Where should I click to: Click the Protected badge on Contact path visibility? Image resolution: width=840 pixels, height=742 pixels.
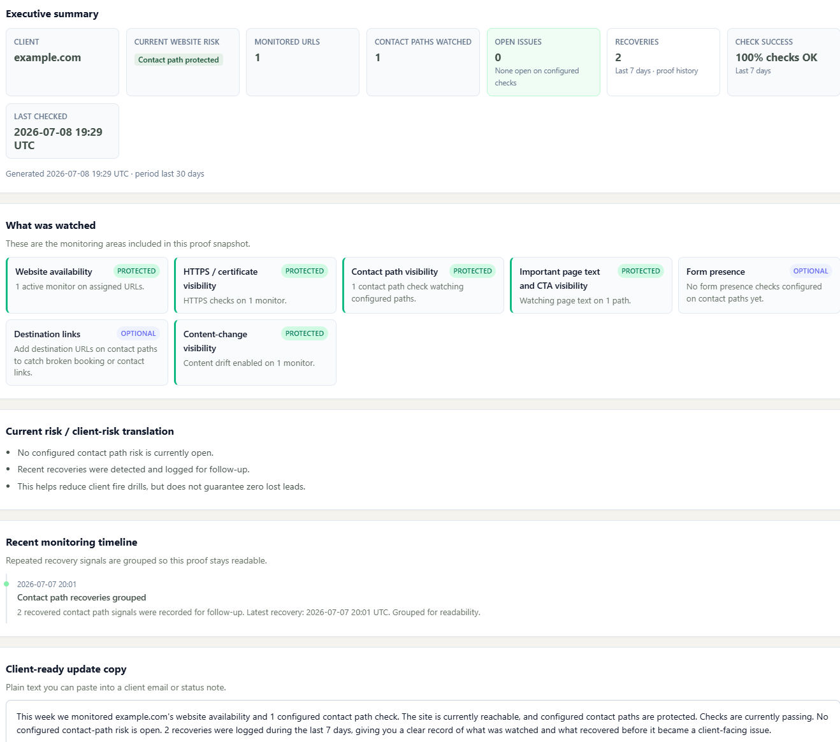(473, 271)
